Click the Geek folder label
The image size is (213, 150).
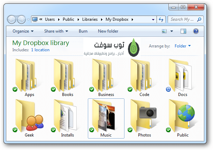click(29, 135)
